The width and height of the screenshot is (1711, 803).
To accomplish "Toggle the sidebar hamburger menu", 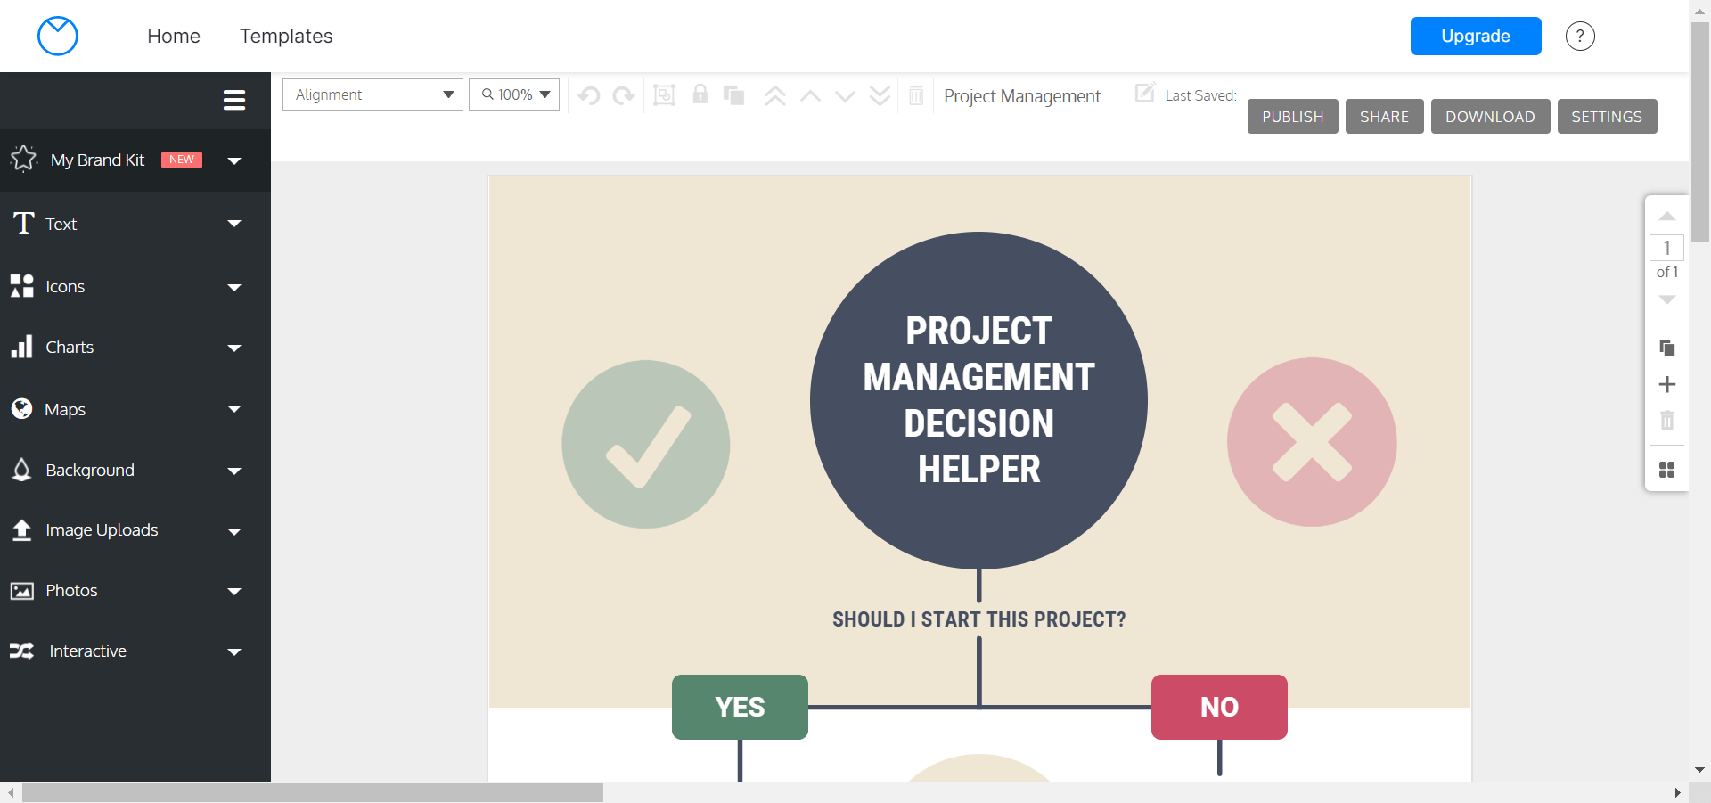I will 234,100.
